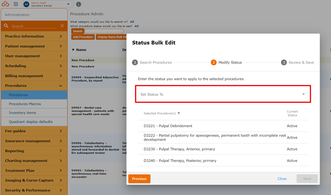Viewport: 331px width, 195px height.
Task: Click the Previous button
Action: 139,179
